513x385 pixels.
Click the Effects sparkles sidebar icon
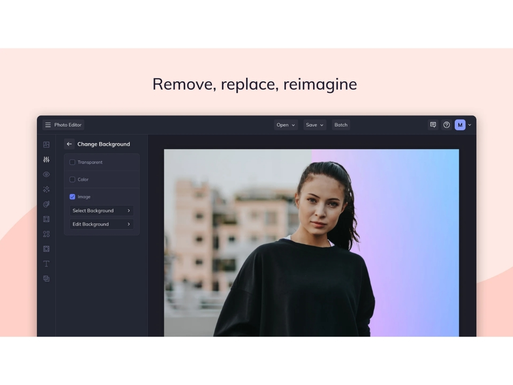coord(46,189)
